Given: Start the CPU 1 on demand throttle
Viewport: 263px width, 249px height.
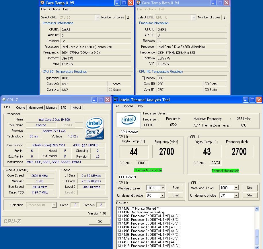Looking at the screenshot, I should [250, 195].
